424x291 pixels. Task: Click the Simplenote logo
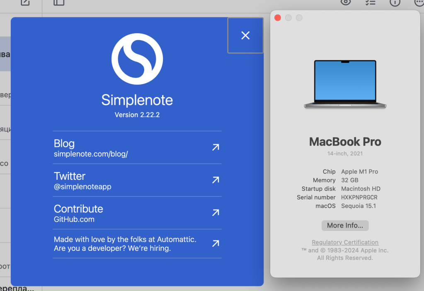point(137,59)
